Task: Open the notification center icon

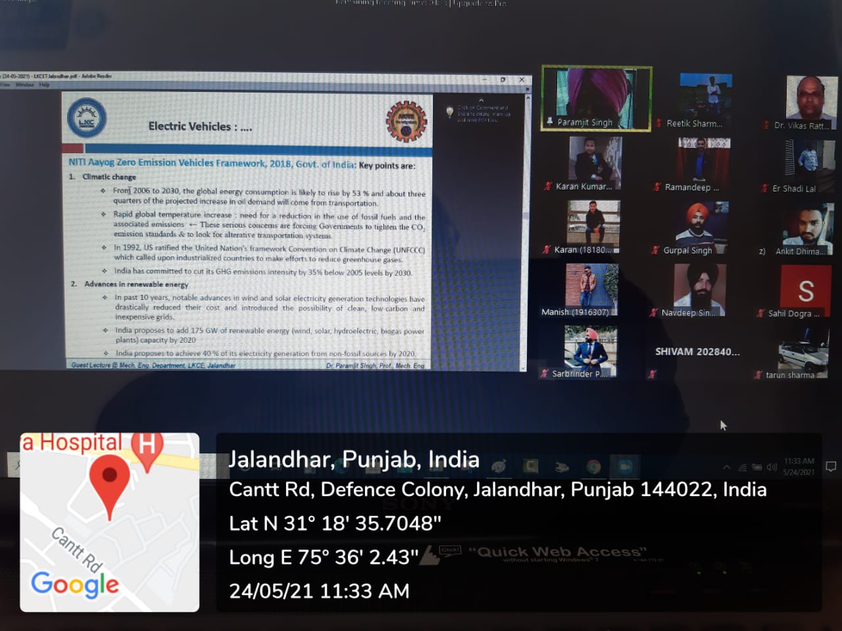Action: click(831, 467)
